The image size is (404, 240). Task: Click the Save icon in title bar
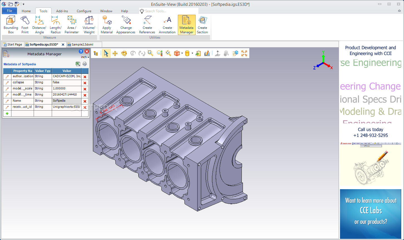tap(17, 4)
